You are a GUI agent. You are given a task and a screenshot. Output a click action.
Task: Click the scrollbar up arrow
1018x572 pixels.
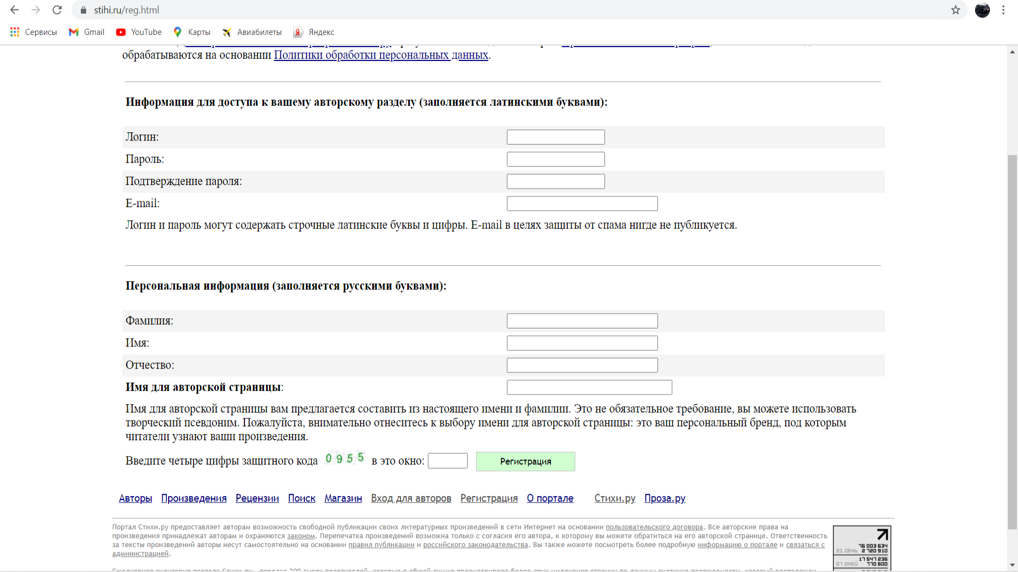click(1012, 51)
